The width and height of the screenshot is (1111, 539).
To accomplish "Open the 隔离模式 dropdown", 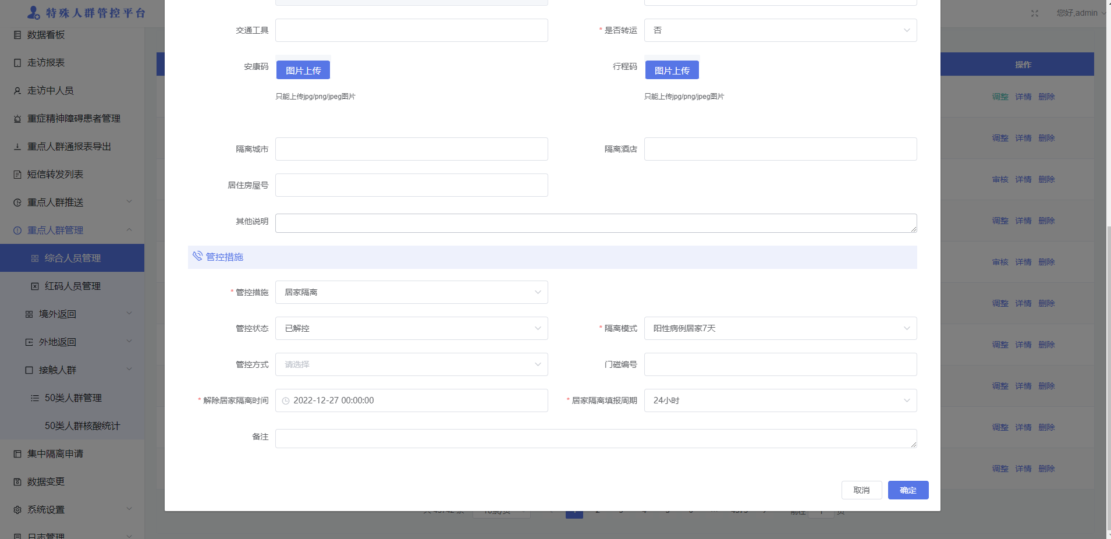I will pyautogui.click(x=780, y=328).
